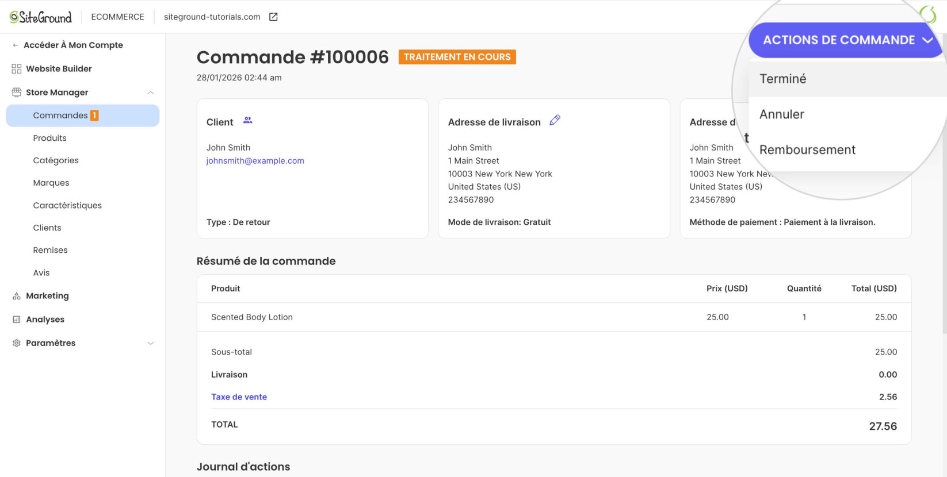
Task: Click the Total (USD) column header
Action: (x=874, y=288)
